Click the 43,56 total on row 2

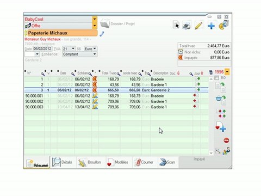click(114, 84)
